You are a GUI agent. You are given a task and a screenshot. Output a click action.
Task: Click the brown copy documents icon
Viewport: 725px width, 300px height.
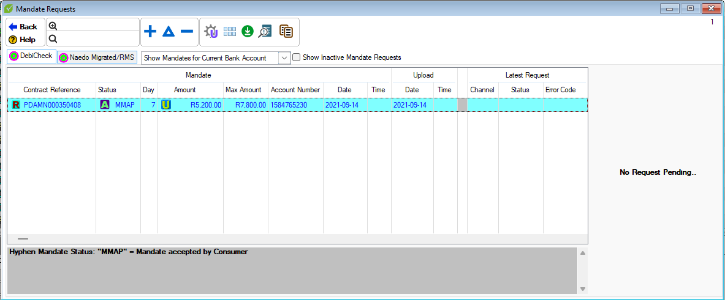click(x=286, y=32)
